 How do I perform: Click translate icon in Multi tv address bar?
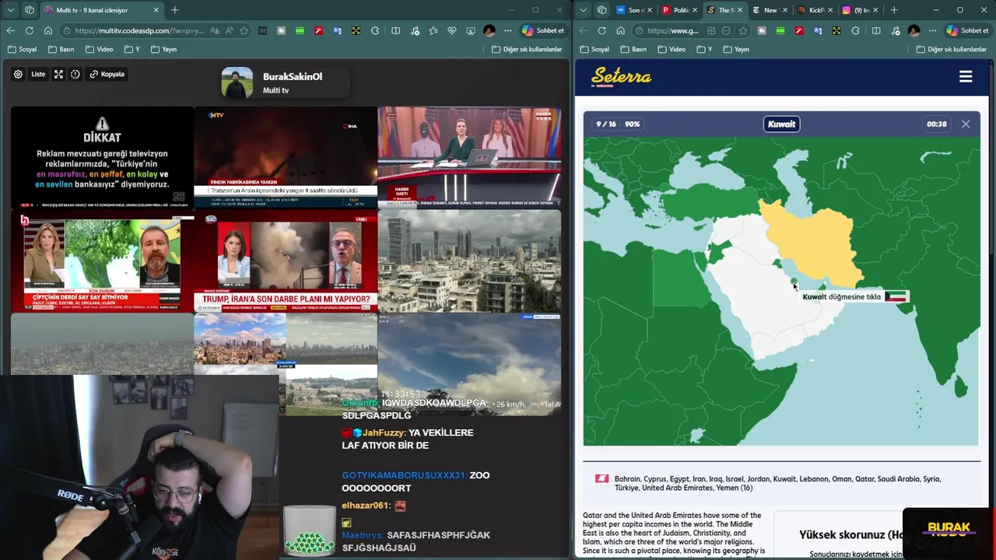coord(215,30)
